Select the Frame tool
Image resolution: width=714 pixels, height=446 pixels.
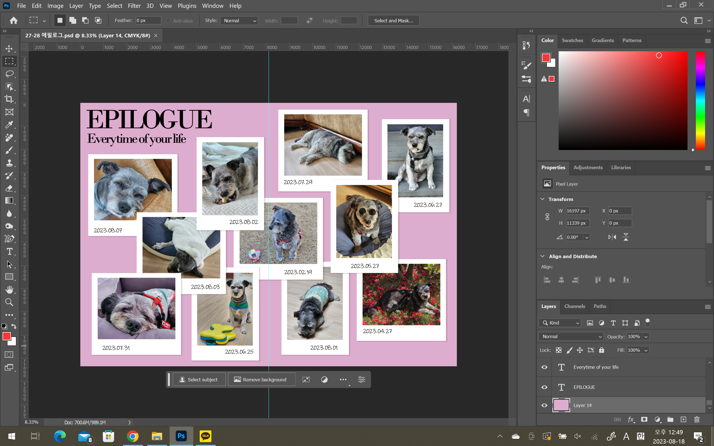click(9, 112)
